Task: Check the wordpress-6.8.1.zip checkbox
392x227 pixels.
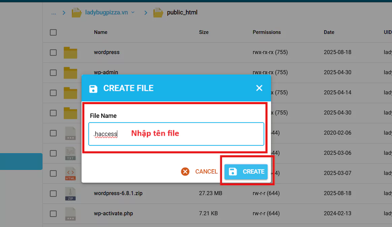Action: (53, 194)
